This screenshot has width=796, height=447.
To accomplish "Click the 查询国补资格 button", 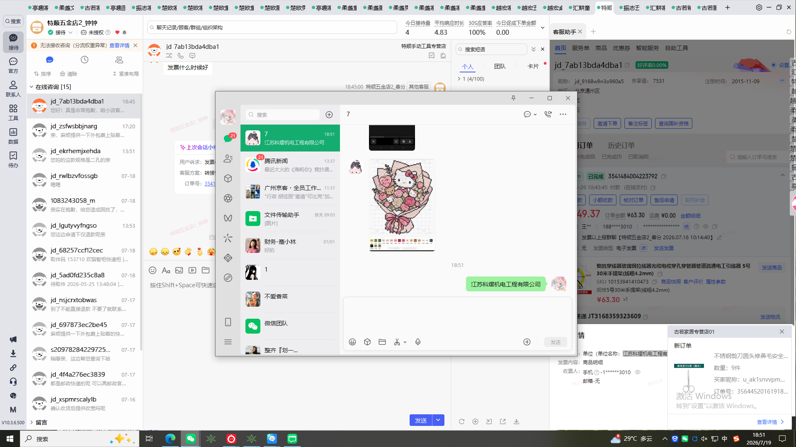I will coord(674,123).
